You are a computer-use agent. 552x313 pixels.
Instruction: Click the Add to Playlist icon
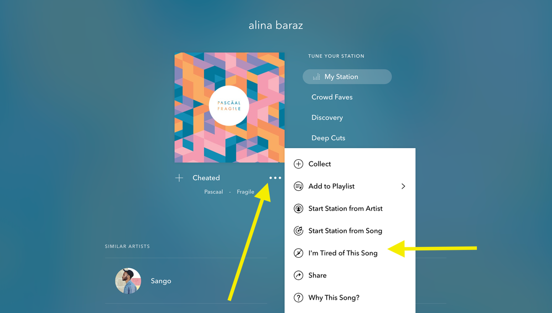click(298, 186)
